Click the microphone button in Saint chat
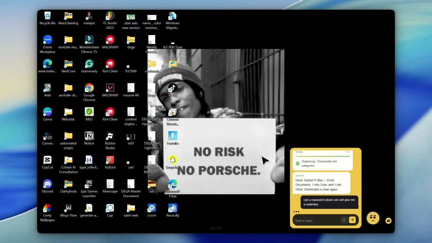The image size is (432, 243). 344,220
